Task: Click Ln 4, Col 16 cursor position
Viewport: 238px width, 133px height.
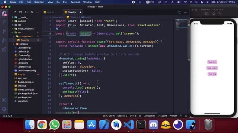Action: (x=109, y=116)
